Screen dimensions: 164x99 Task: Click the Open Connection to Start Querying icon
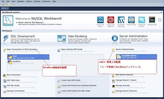(5, 50)
